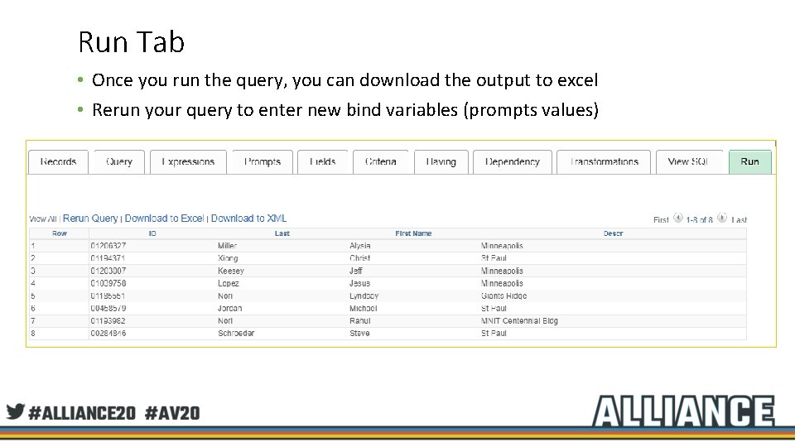The width and height of the screenshot is (795, 447).
Task: Select first name cell Alysia
Action: click(x=360, y=246)
